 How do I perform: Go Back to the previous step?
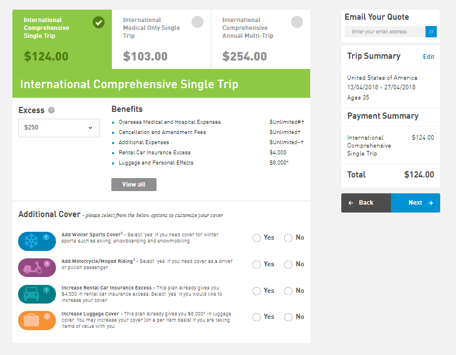click(366, 203)
